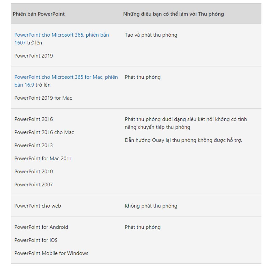Open the PowerPoint cho Microsoft 365 phiên bản 1607 link
This screenshot has width=265, height=270.
tap(62, 35)
